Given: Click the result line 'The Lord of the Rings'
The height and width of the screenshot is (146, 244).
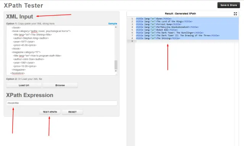Looking at the screenshot, I should coord(164,21).
